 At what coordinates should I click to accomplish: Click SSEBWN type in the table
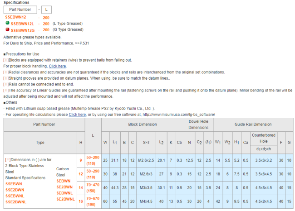[13, 184]
